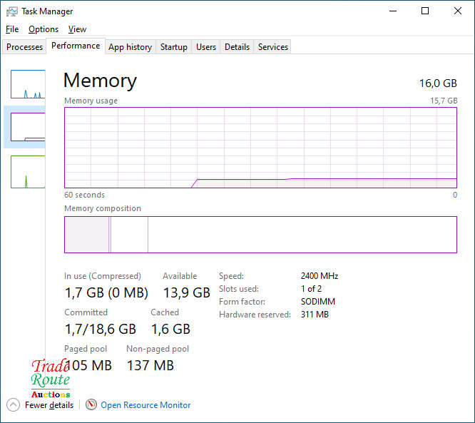Maximize the Task Manager window
Screen dimensions: 475x423
coord(425,11)
